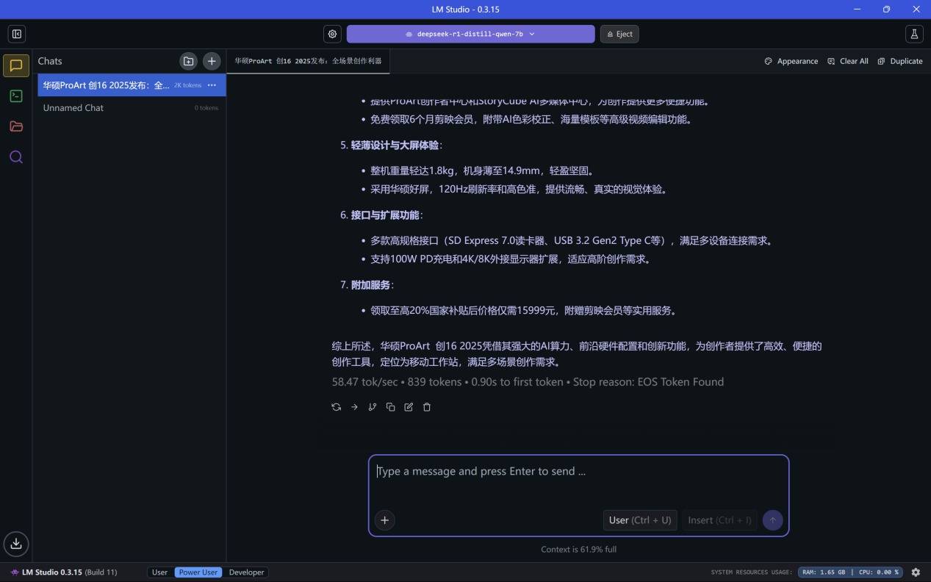This screenshot has height=582, width=931.
Task: Eject the loaded model
Action: click(619, 34)
